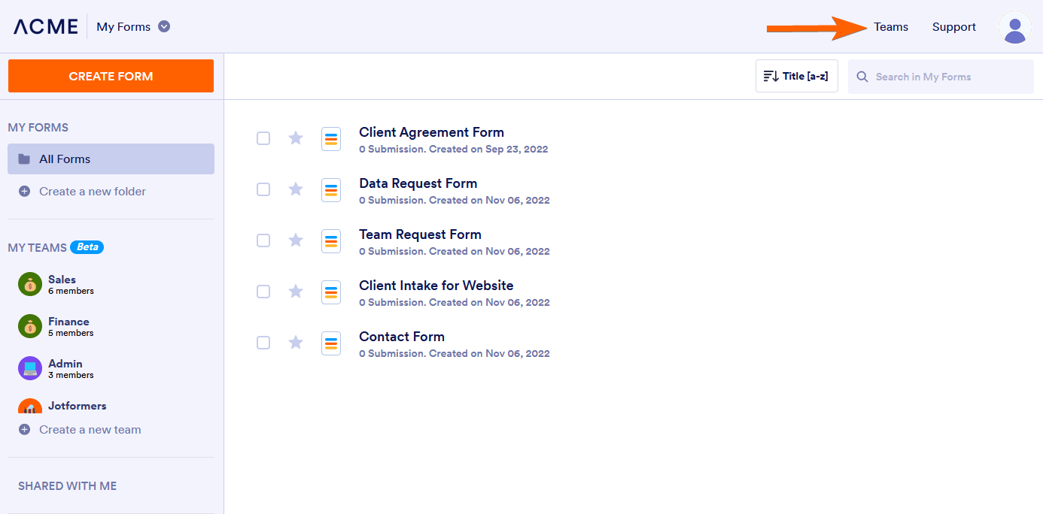Click the Search in My Forms field
This screenshot has height=514, width=1043.
[x=941, y=77]
